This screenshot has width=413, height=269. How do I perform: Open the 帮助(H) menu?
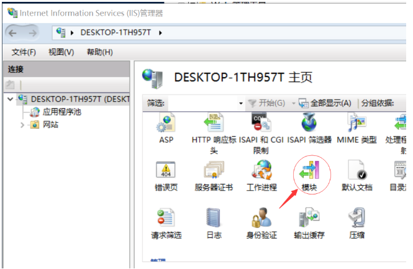point(100,52)
